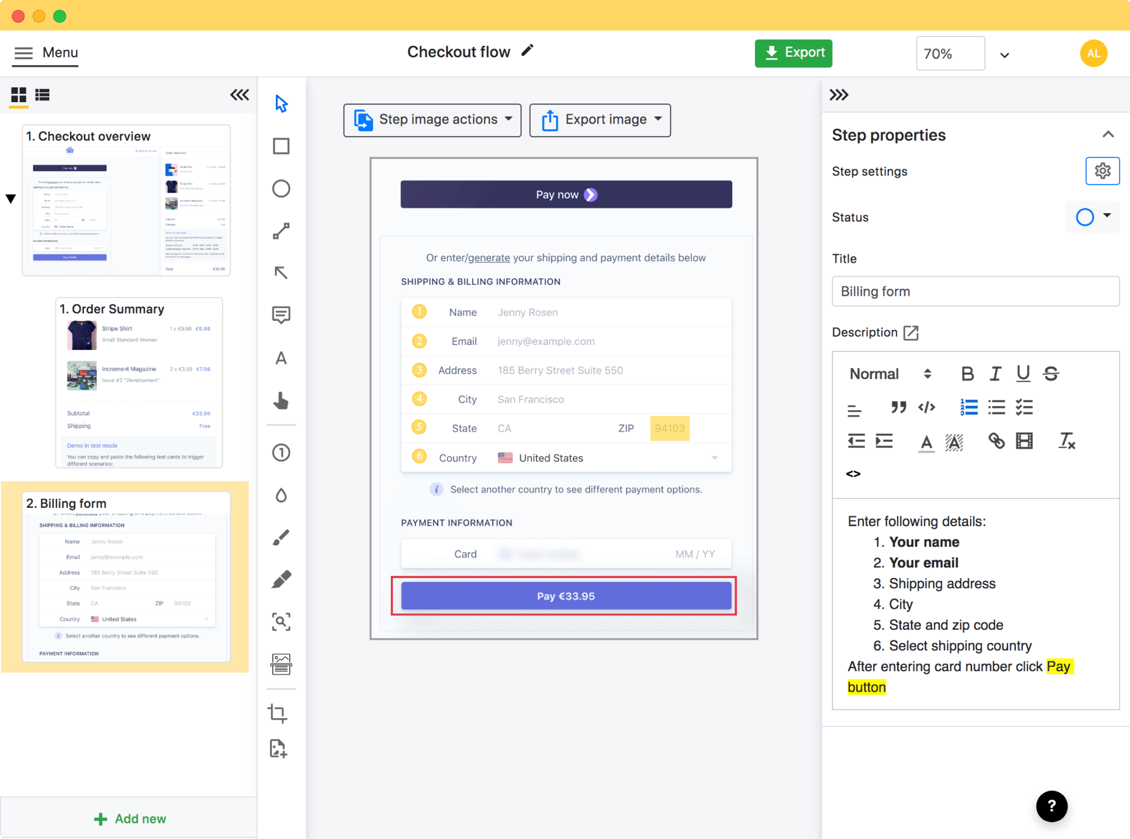Open the font color picker in the editor
The height and width of the screenshot is (839, 1130).
tap(926, 442)
